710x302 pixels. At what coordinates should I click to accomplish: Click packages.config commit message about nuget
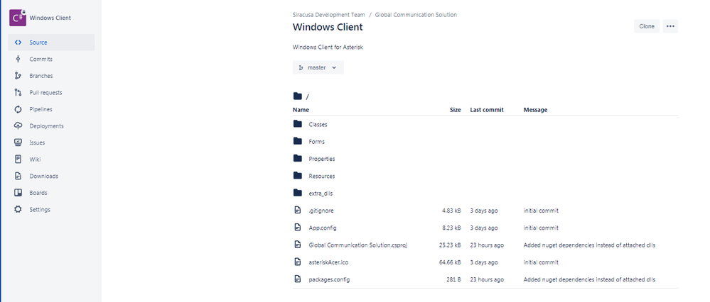tap(590, 279)
